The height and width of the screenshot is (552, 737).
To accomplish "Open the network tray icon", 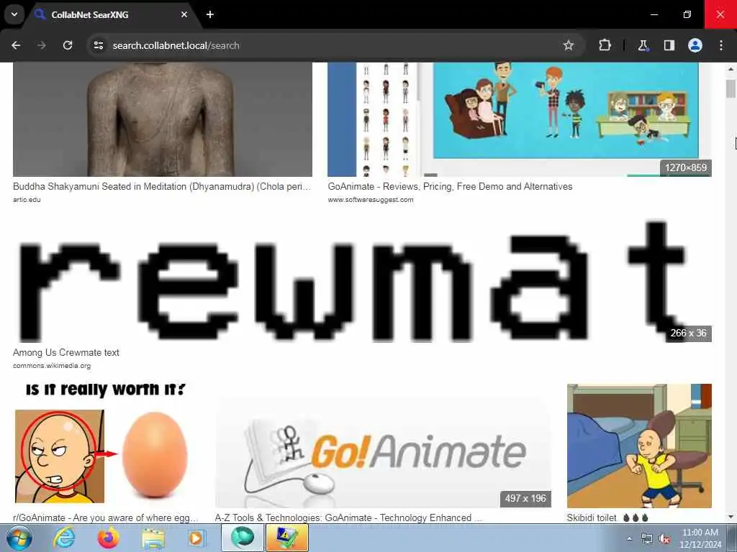I will 647,539.
